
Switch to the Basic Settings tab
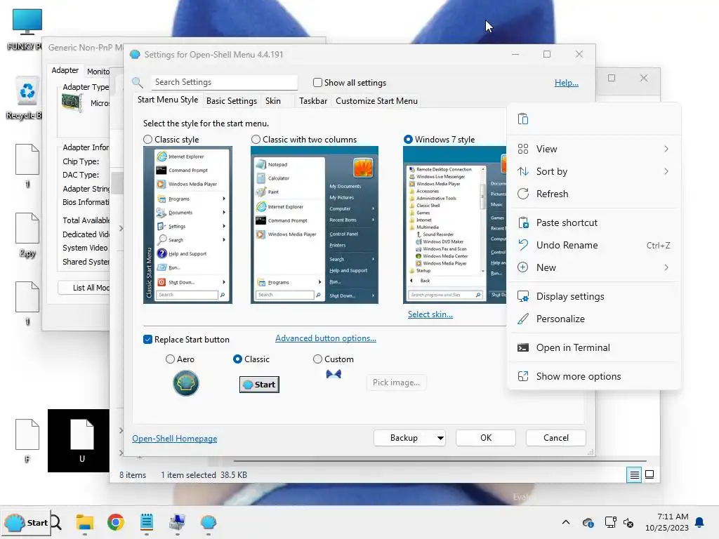(232, 101)
